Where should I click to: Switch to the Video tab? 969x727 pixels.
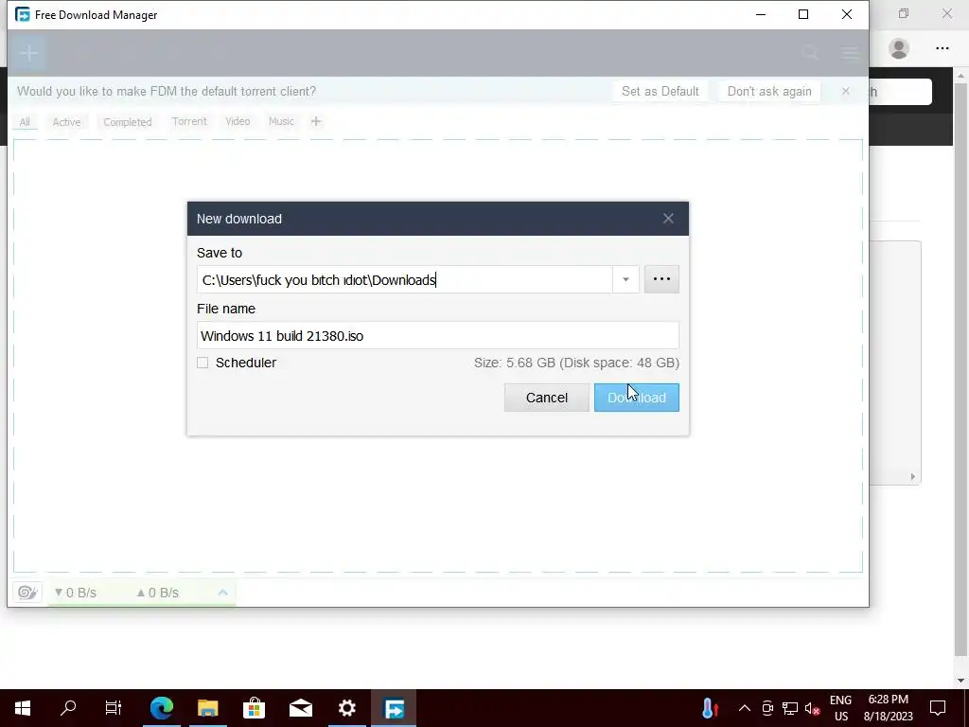[238, 121]
